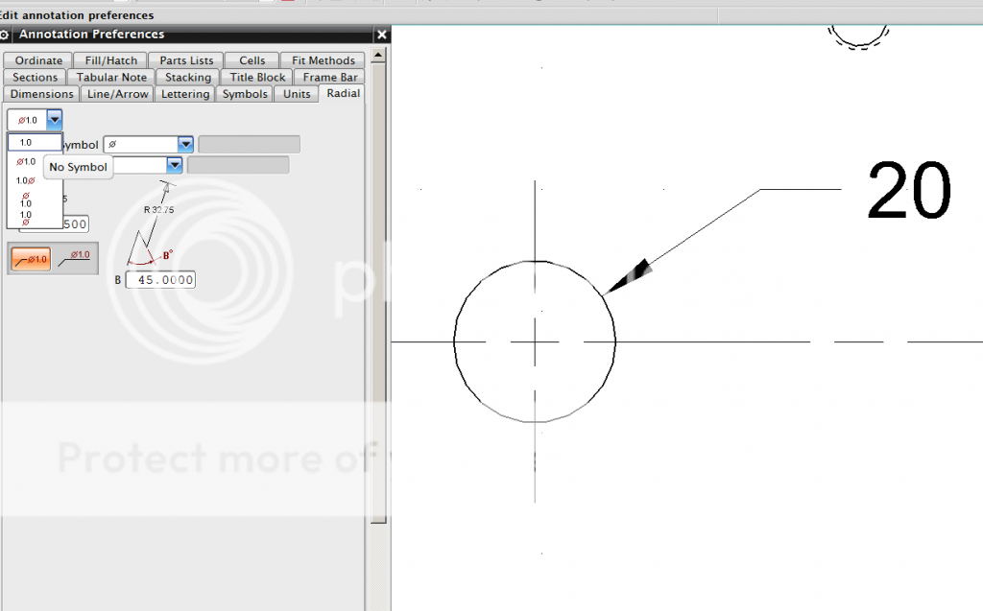Click the circle's radial dimension arrowhead
The width and height of the screenshot is (983, 611).
627,277
